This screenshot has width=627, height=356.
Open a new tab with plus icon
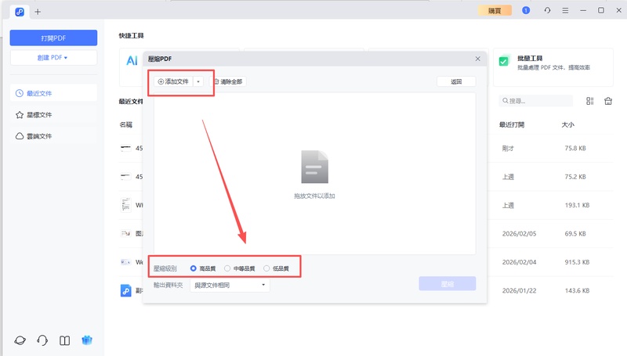(38, 12)
